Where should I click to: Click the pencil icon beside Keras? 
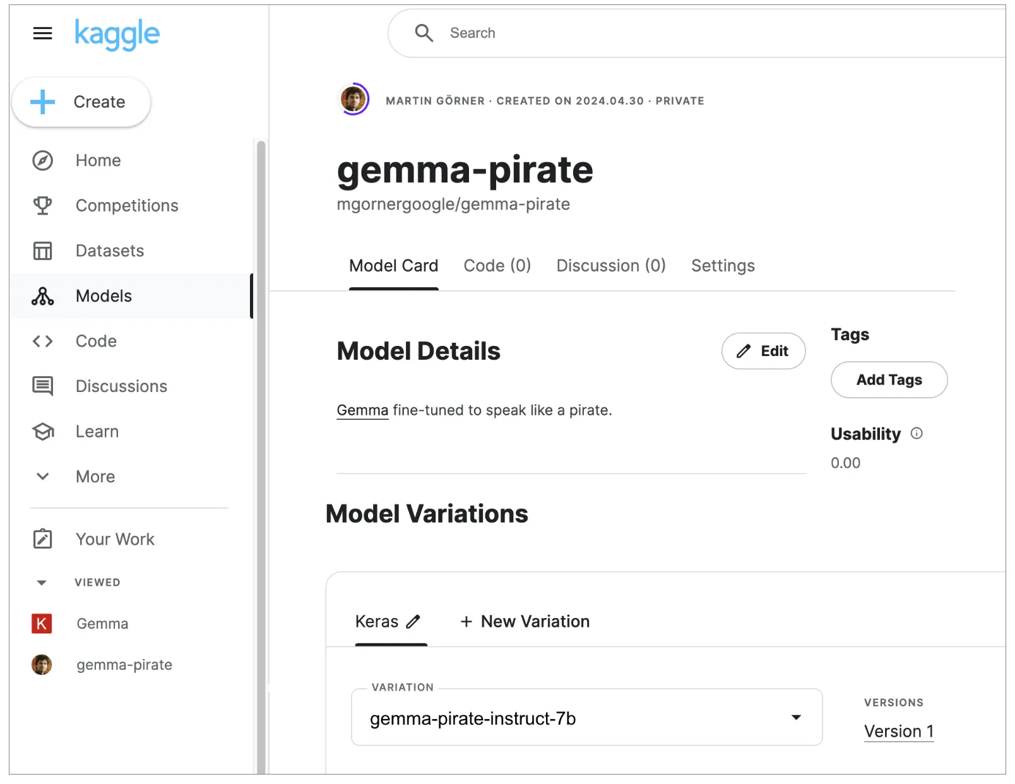tap(413, 622)
